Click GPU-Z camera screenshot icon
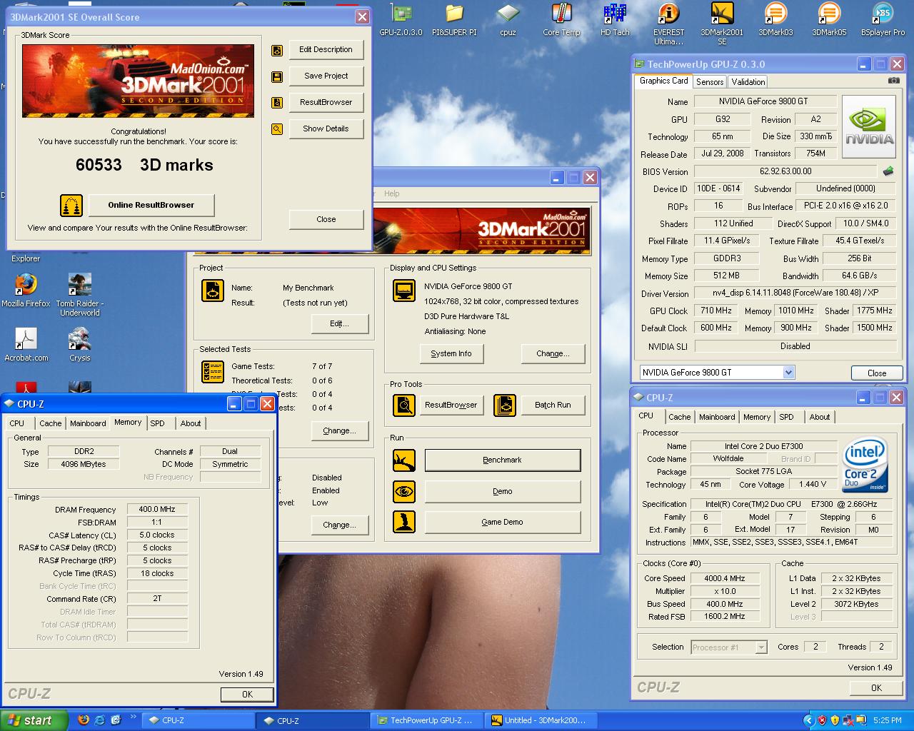The height and width of the screenshot is (731, 914). point(893,81)
